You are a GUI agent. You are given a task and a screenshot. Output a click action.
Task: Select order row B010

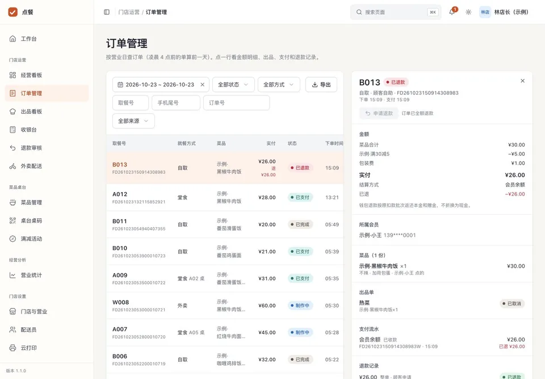point(225,251)
